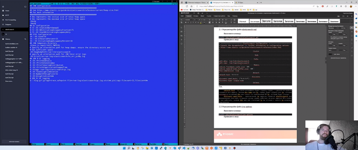This screenshot has width=358, height=150.
Task: Toggle underline formatting in R7 toolbar
Action: click(191, 22)
